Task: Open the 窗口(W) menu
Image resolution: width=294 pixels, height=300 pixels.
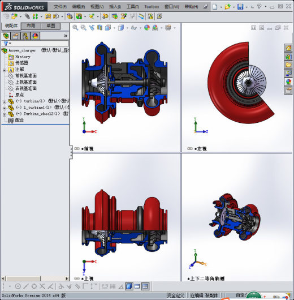Action: click(x=172, y=7)
